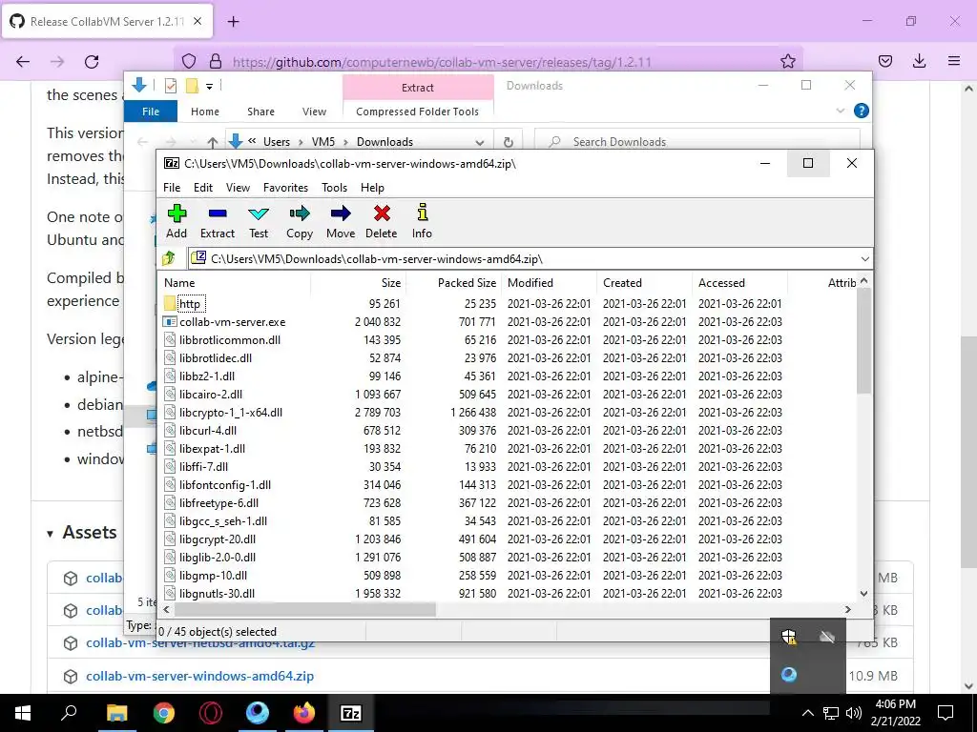Open a new Firefox tab

point(233,21)
